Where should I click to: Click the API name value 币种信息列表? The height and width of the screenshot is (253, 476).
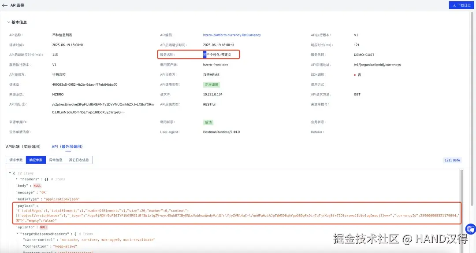pyautogui.click(x=62, y=35)
